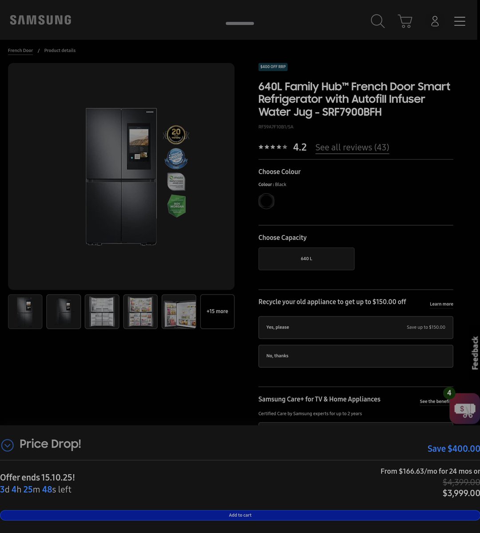Click the $3,999.00 sale price

(461, 493)
